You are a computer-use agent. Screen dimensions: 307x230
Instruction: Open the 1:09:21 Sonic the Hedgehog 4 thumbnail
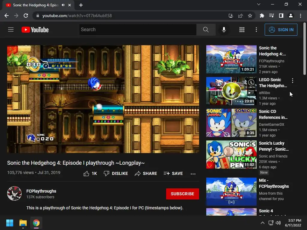click(231, 59)
